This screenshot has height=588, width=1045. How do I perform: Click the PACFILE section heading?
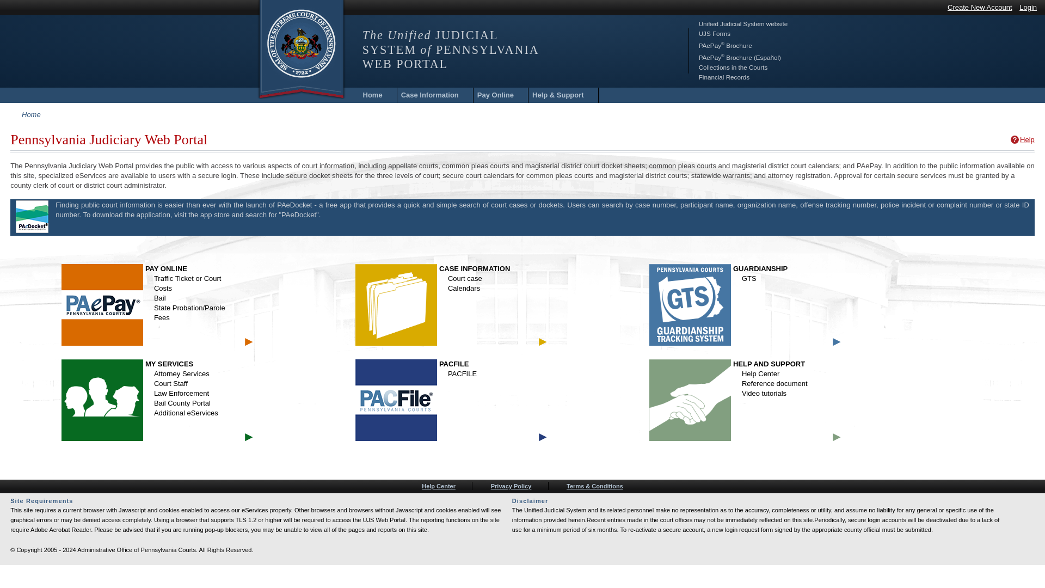click(x=454, y=364)
